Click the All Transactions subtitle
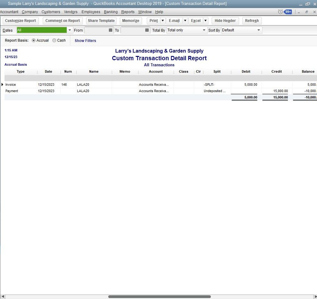 (x=159, y=65)
